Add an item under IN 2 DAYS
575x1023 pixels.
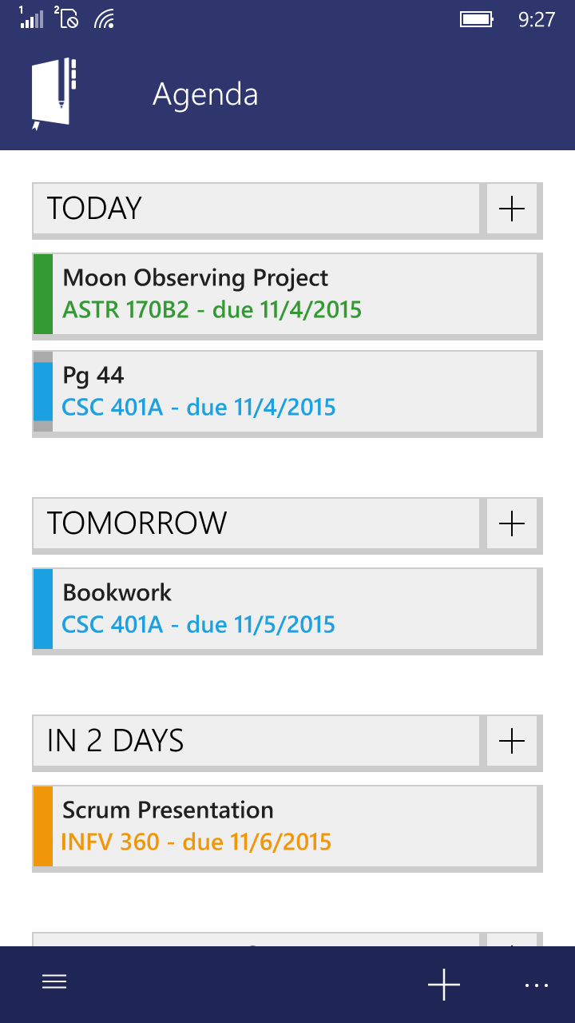[511, 741]
